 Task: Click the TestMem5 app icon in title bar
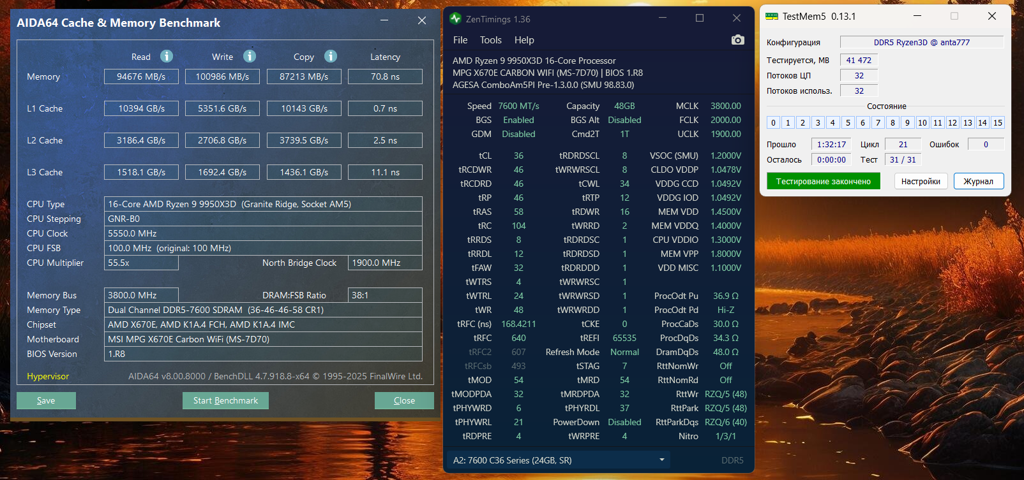(772, 17)
